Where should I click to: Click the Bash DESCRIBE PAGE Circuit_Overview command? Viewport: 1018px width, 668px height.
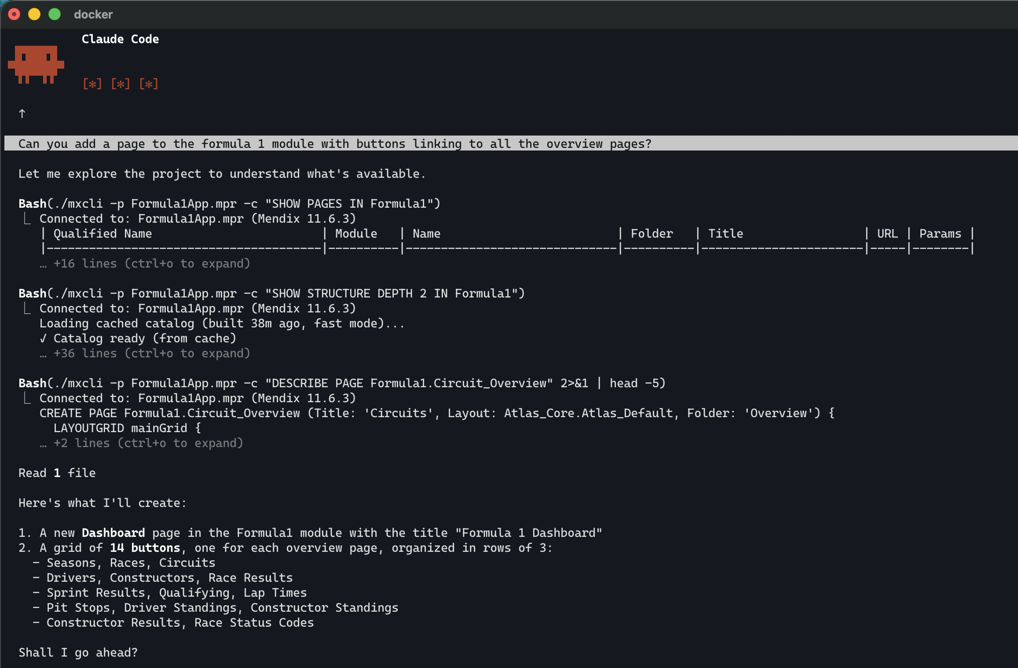pyautogui.click(x=342, y=383)
